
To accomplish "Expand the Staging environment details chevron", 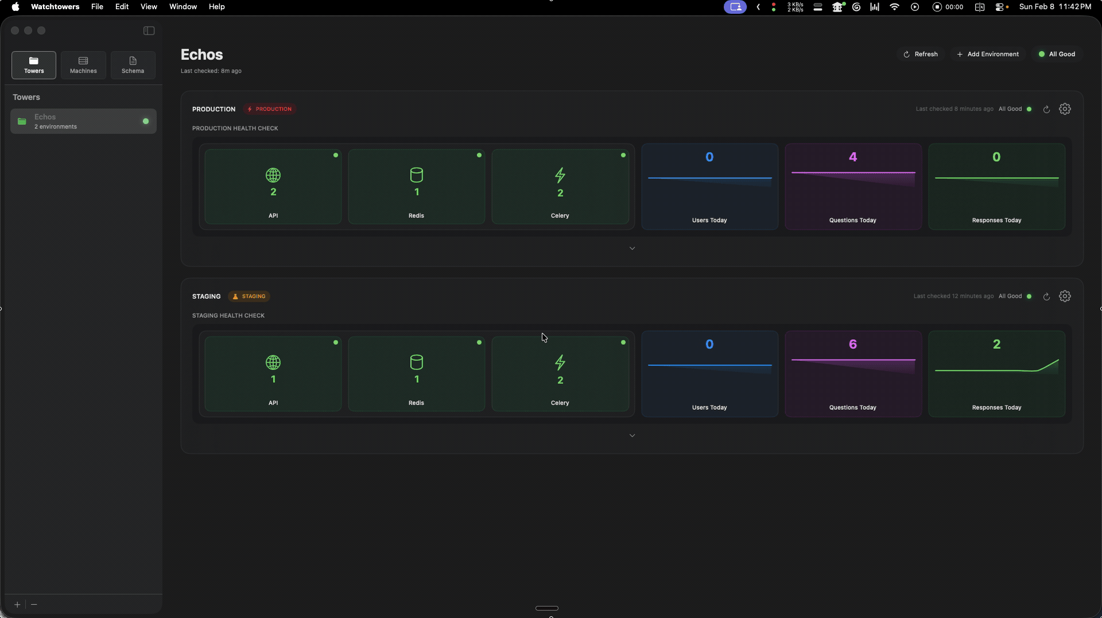I will coord(632,436).
